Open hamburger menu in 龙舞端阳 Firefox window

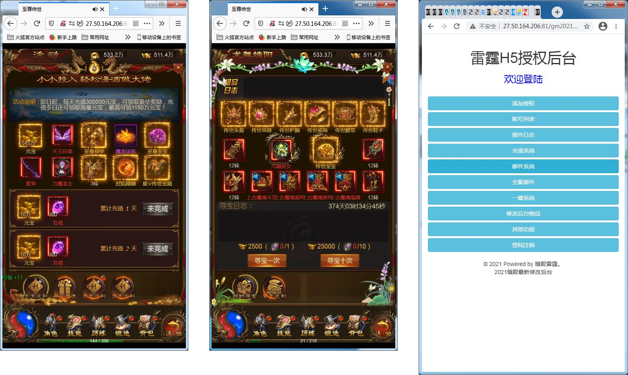[387, 23]
